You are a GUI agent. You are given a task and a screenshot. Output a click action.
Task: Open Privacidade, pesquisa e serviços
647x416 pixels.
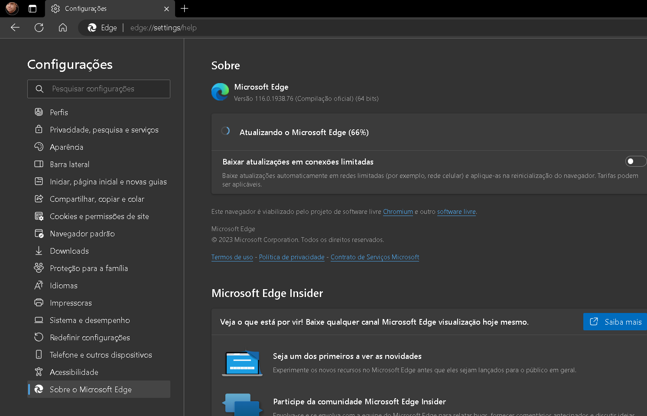99,129
